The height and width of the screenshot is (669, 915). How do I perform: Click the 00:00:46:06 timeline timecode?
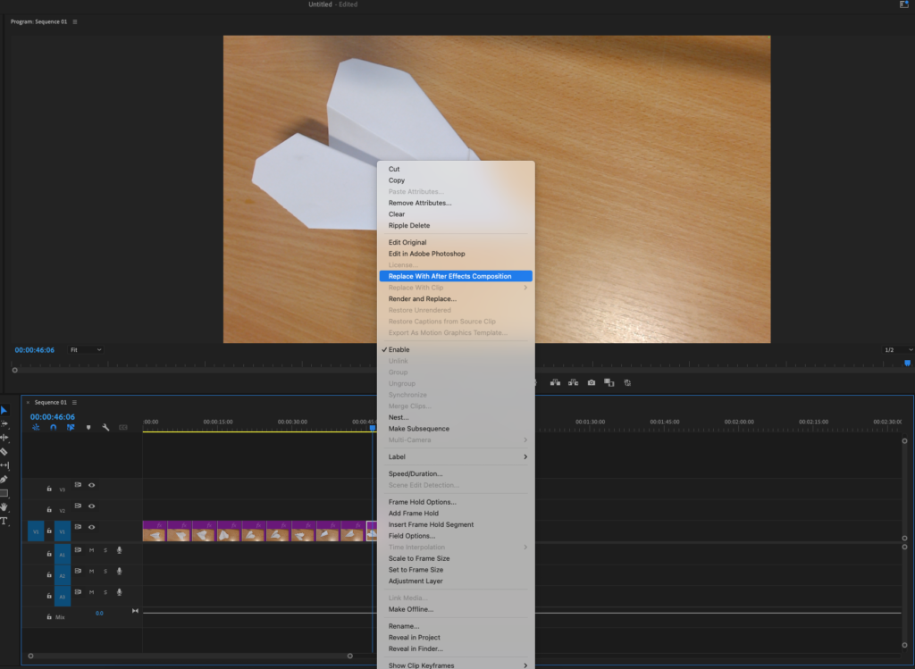tap(53, 416)
